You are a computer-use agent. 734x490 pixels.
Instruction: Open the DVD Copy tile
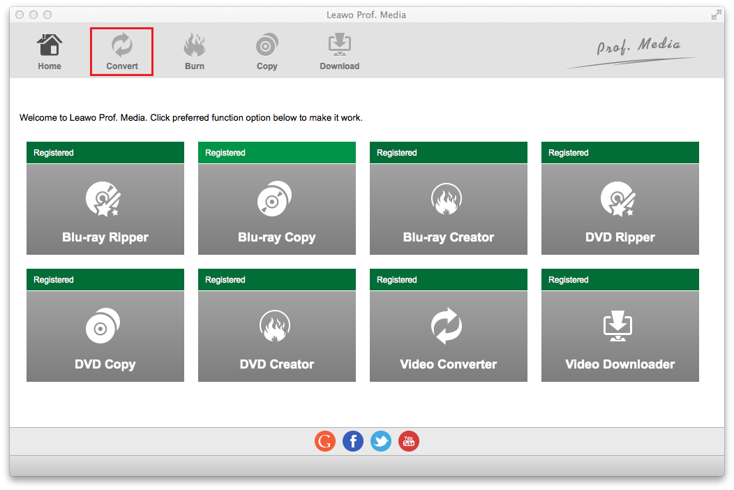click(x=105, y=336)
